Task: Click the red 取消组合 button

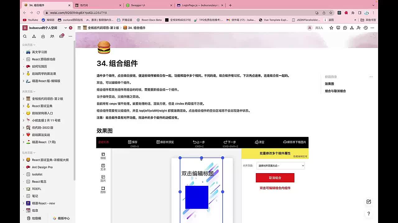Action: [275, 178]
